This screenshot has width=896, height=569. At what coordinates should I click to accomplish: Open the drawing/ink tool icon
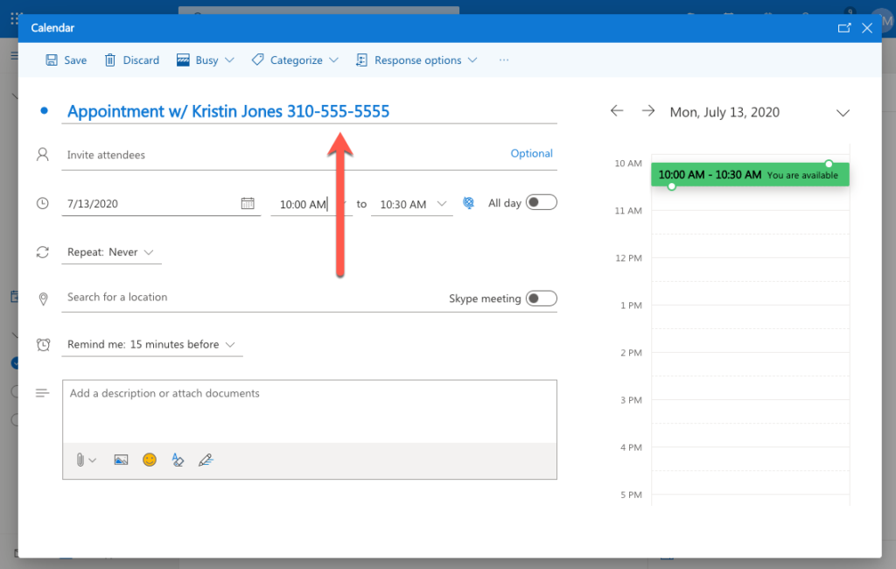[x=206, y=460]
